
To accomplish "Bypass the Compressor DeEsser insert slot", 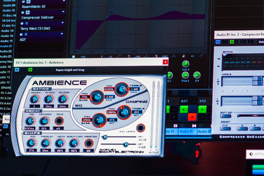I will [x=22, y=12].
